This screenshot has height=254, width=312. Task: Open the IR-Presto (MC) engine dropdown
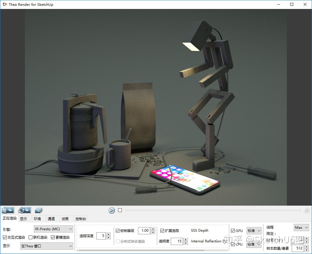point(53,229)
